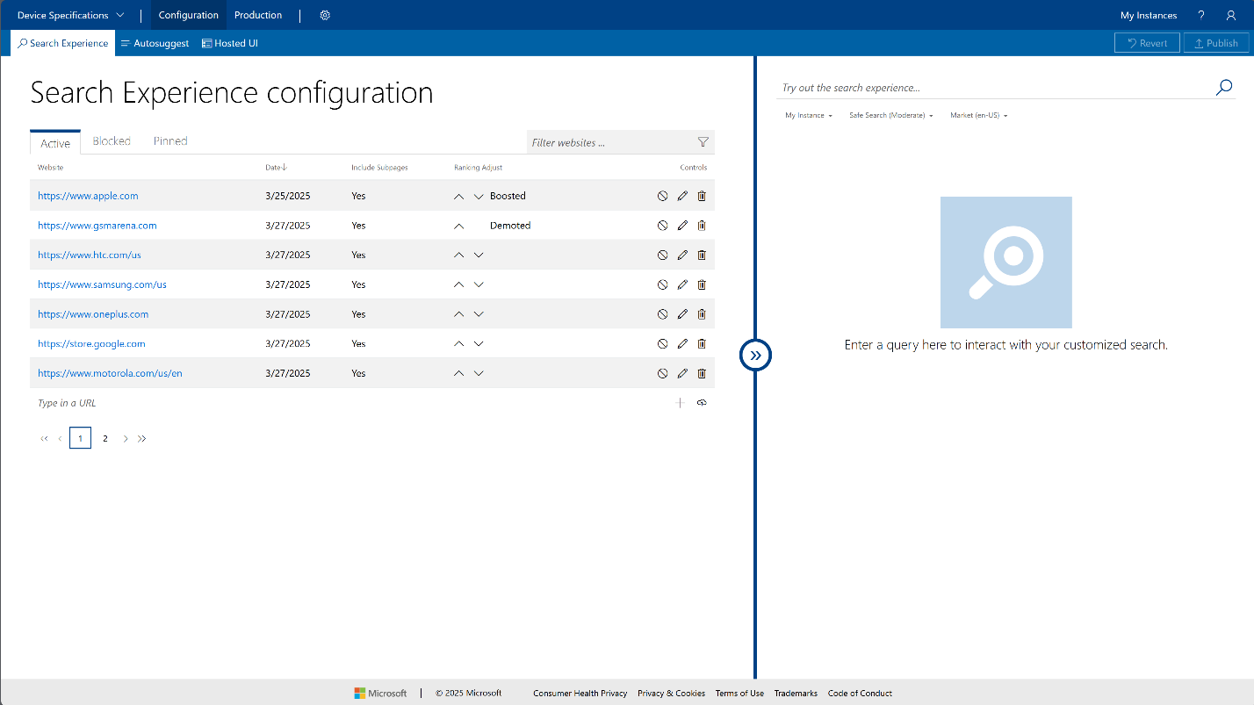Demote ranking for motorola.com/us/en
The height and width of the screenshot is (705, 1254).
coord(479,373)
